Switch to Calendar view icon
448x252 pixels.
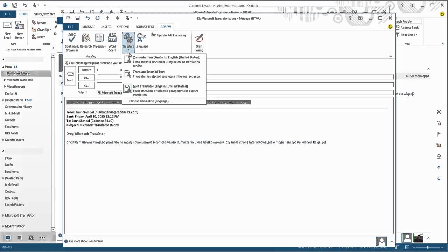(20, 238)
